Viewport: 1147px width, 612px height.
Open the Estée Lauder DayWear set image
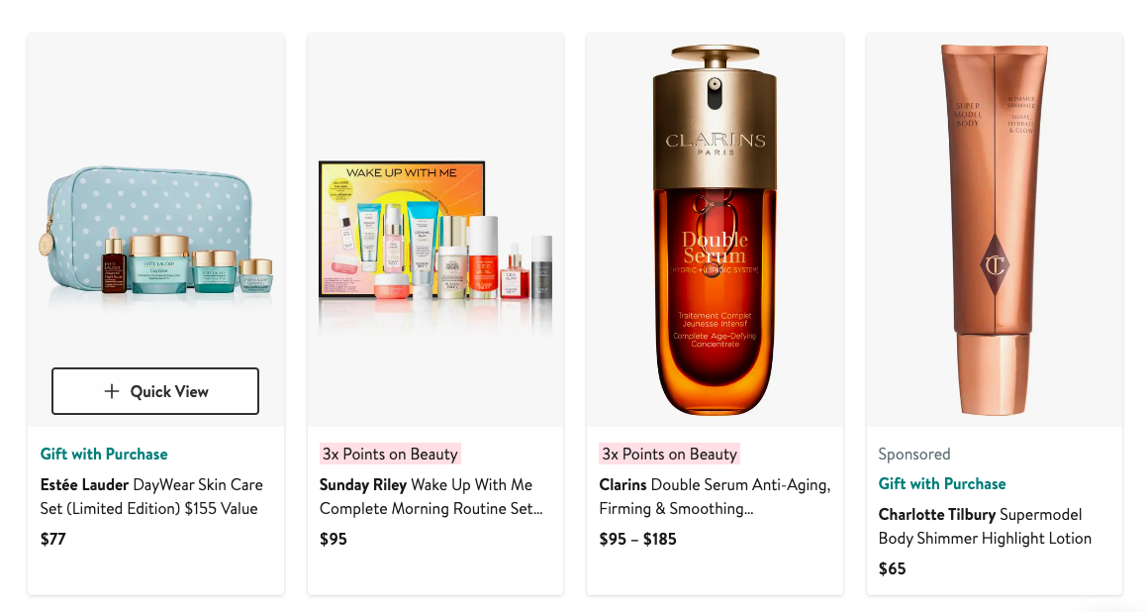pyautogui.click(x=155, y=230)
